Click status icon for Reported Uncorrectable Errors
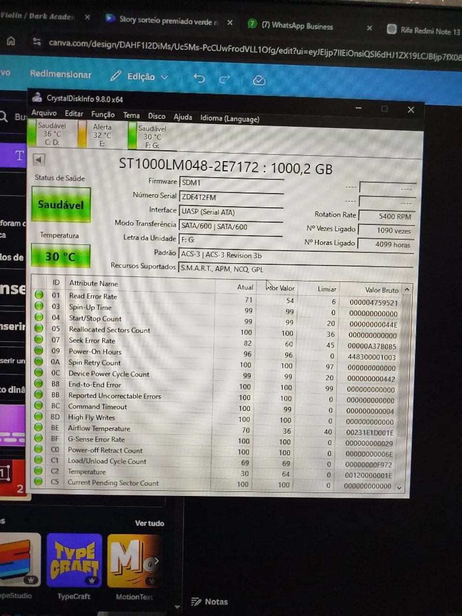Screen dimensions: 462x616 [38, 394]
